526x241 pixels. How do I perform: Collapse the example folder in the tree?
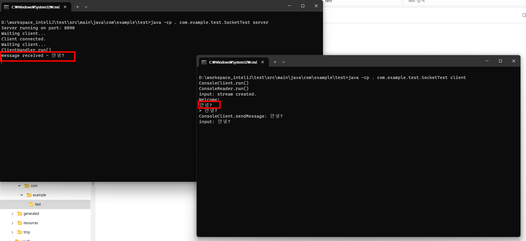point(22,195)
